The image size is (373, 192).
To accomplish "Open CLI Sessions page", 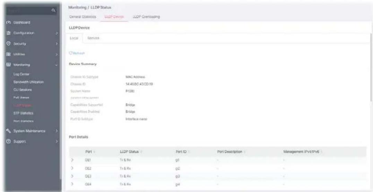I will (23, 90).
